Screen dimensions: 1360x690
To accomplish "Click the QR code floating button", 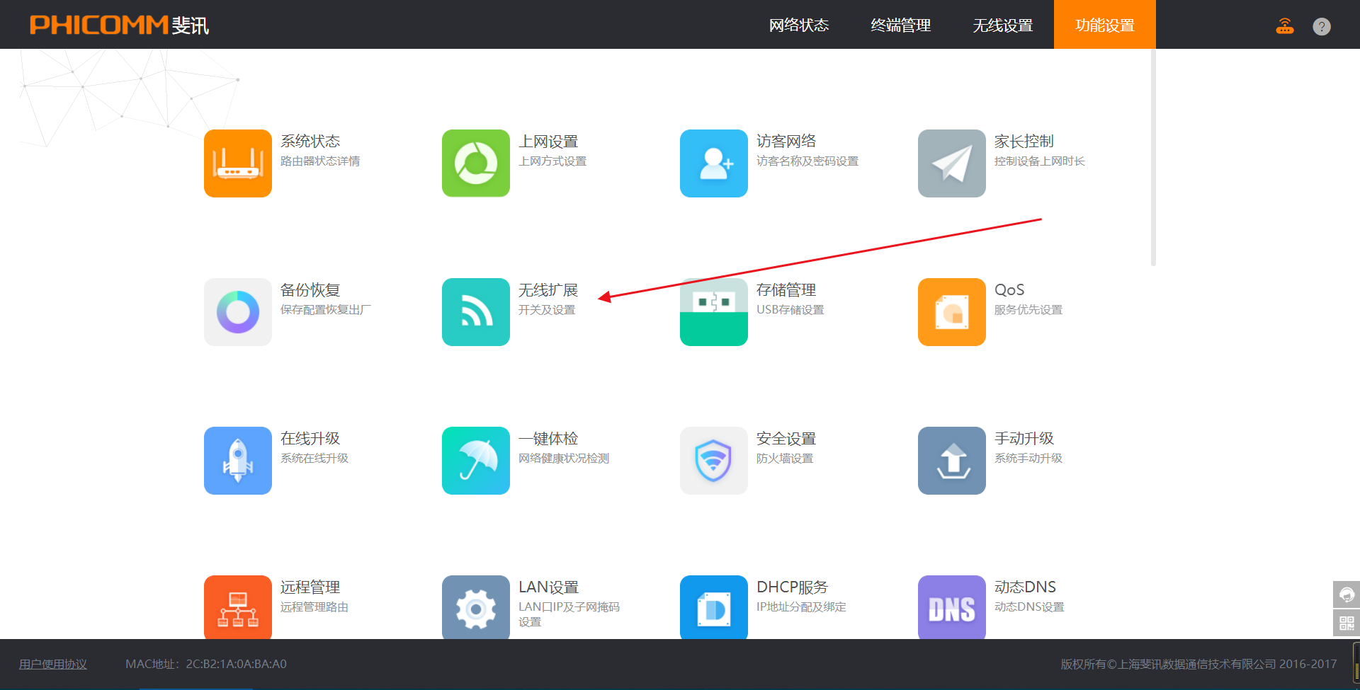I will (1347, 623).
